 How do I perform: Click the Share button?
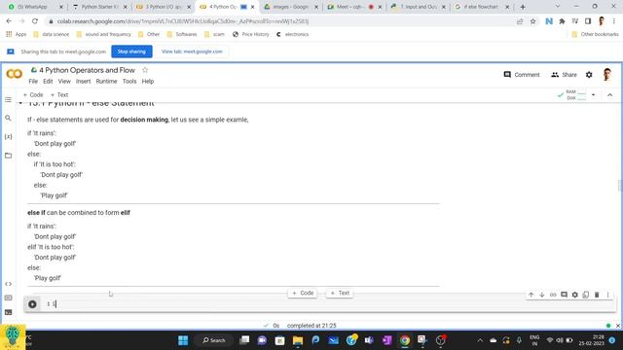point(564,75)
